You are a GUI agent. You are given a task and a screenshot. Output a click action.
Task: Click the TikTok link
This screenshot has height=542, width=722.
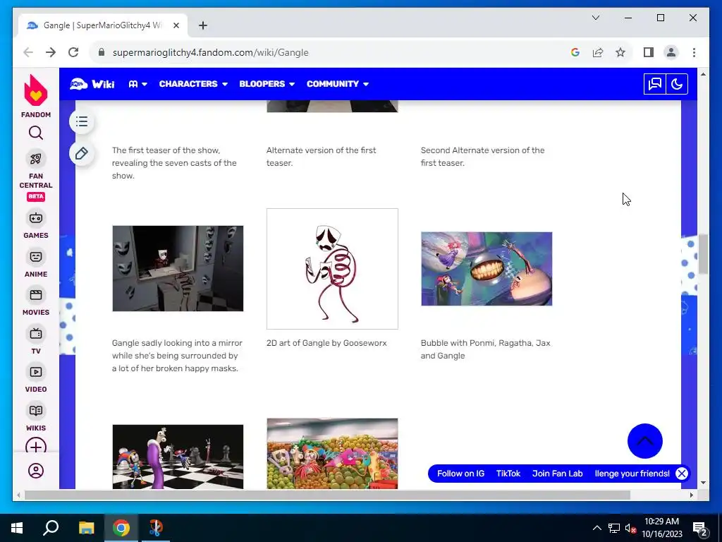(508, 474)
